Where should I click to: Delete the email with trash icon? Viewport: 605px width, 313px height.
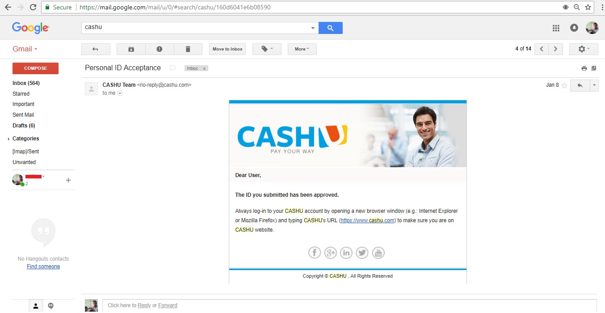(x=188, y=49)
